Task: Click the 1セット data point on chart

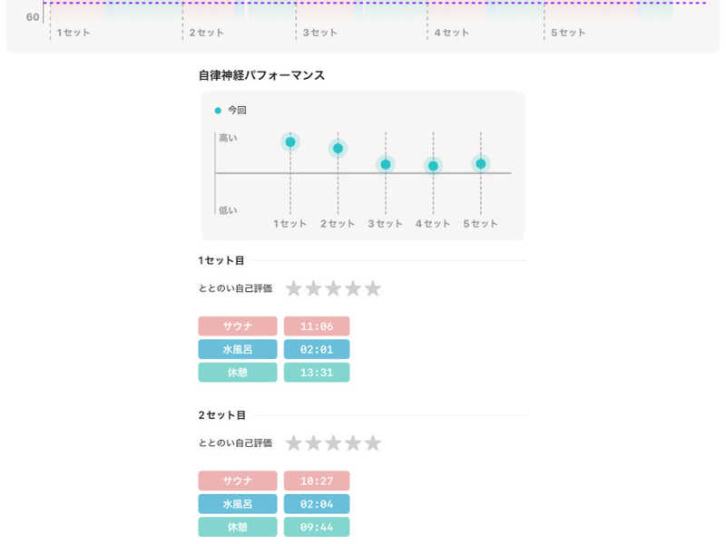Action: point(290,141)
